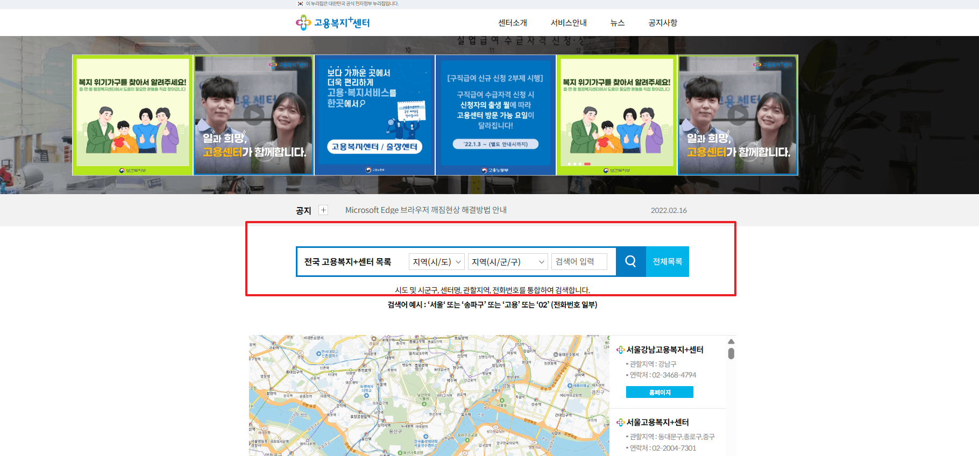Focus the 검색어 입력 search field
Viewport: 979px width, 456px height.
(579, 262)
